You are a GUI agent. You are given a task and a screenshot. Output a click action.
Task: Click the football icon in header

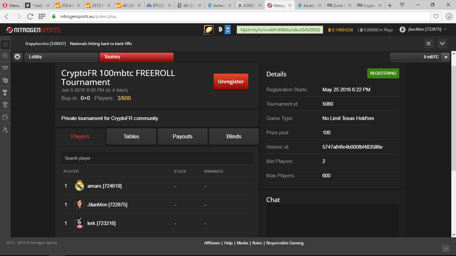click(209, 30)
